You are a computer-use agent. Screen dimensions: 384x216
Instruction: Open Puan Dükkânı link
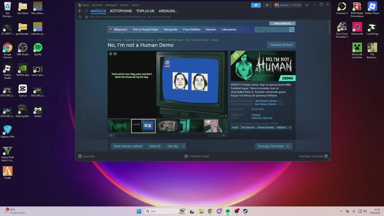click(192, 29)
